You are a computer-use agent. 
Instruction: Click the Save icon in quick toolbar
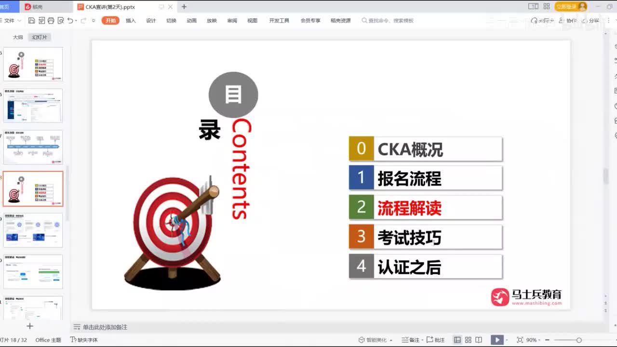(x=31, y=21)
